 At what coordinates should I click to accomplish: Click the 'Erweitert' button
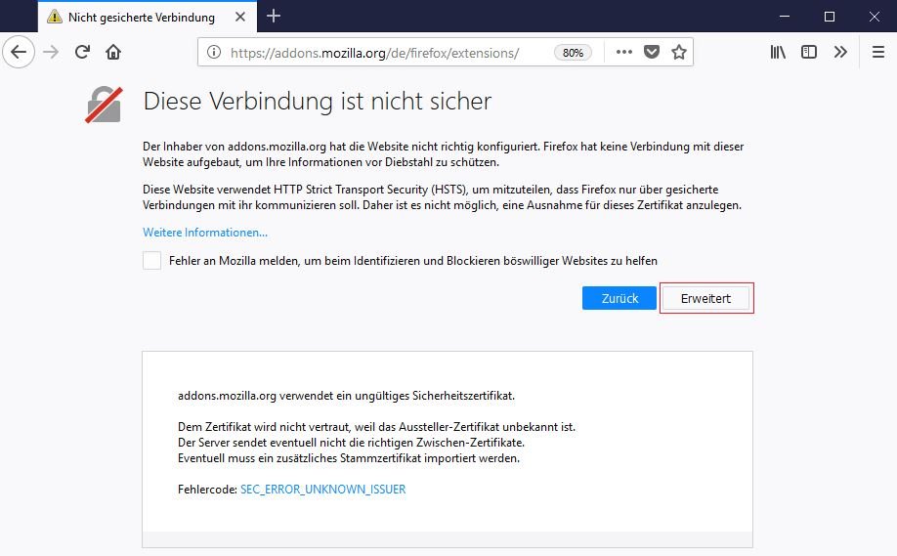point(705,298)
